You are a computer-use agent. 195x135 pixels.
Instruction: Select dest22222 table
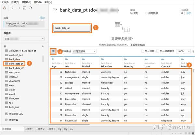[15, 81]
